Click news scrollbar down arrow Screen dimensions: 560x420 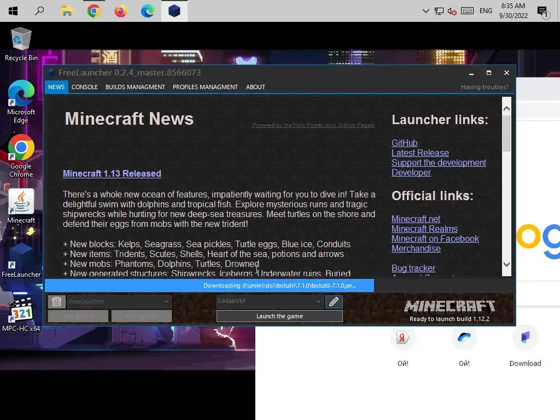[506, 264]
